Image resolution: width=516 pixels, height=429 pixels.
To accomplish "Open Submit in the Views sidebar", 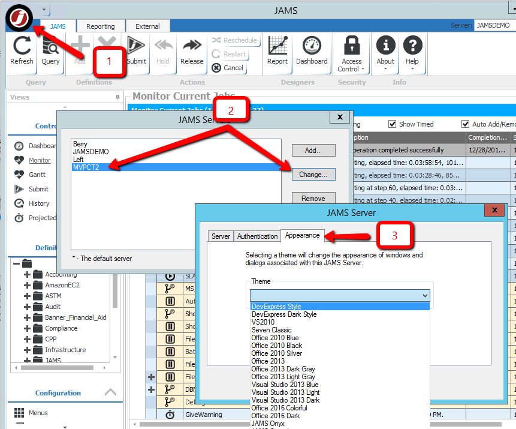I will [32, 189].
